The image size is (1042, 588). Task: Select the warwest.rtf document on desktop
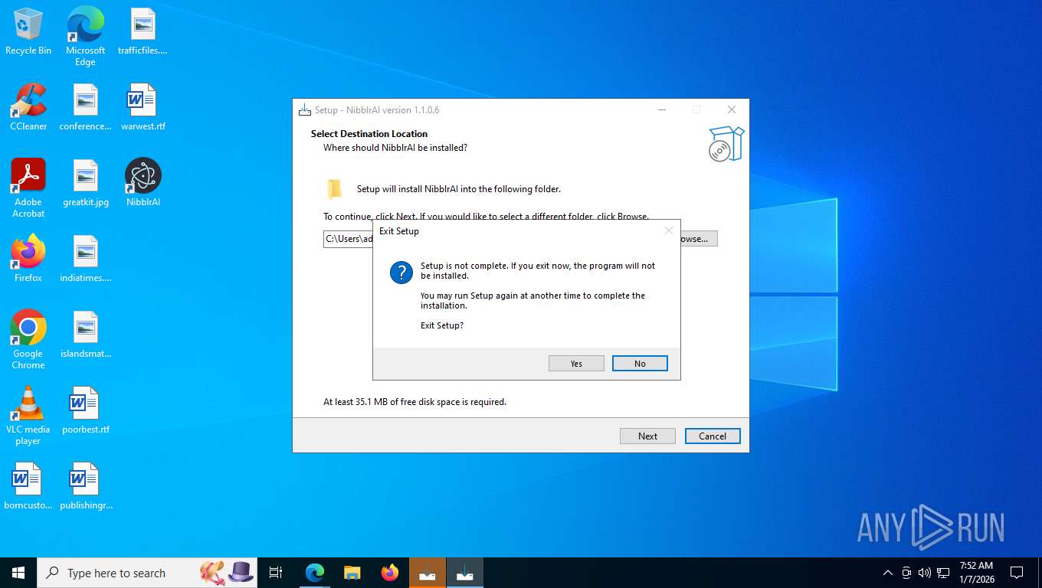tap(143, 107)
